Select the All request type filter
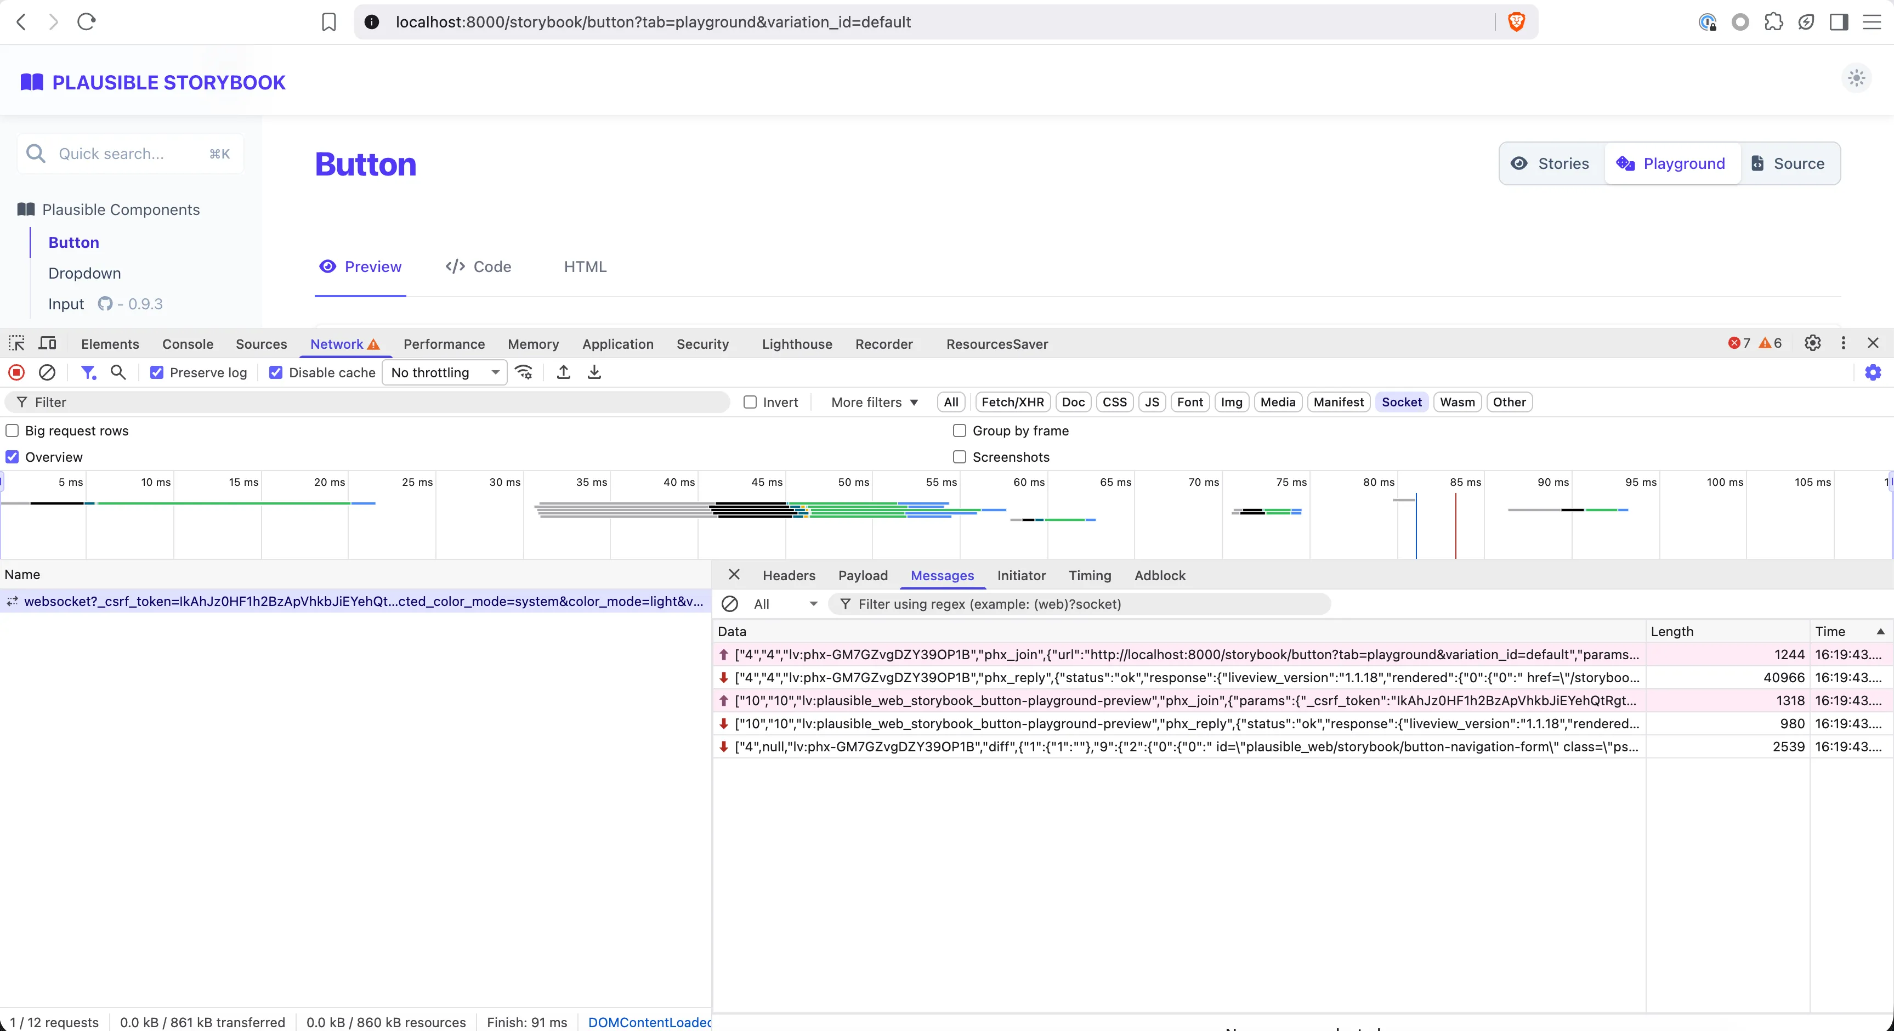Viewport: 1894px width, 1031px height. [x=951, y=401]
